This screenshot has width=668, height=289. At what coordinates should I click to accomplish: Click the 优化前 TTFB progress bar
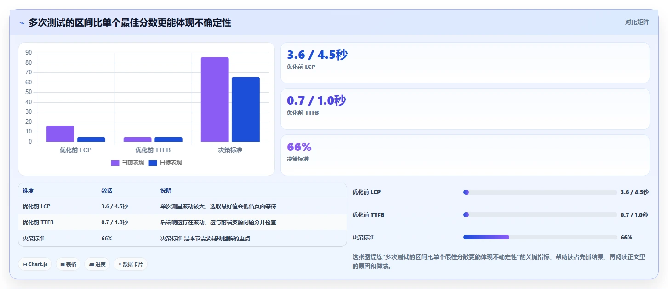tap(540, 215)
